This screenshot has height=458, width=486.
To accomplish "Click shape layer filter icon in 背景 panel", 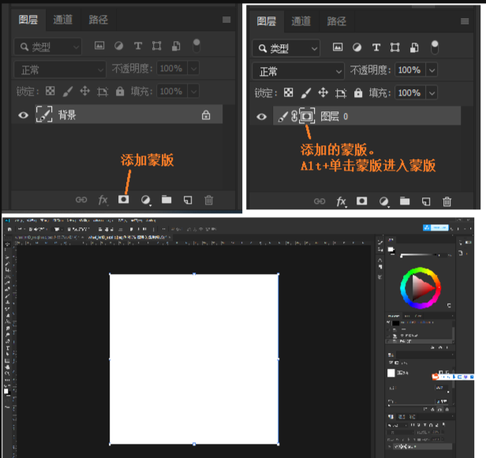I will click(x=156, y=46).
